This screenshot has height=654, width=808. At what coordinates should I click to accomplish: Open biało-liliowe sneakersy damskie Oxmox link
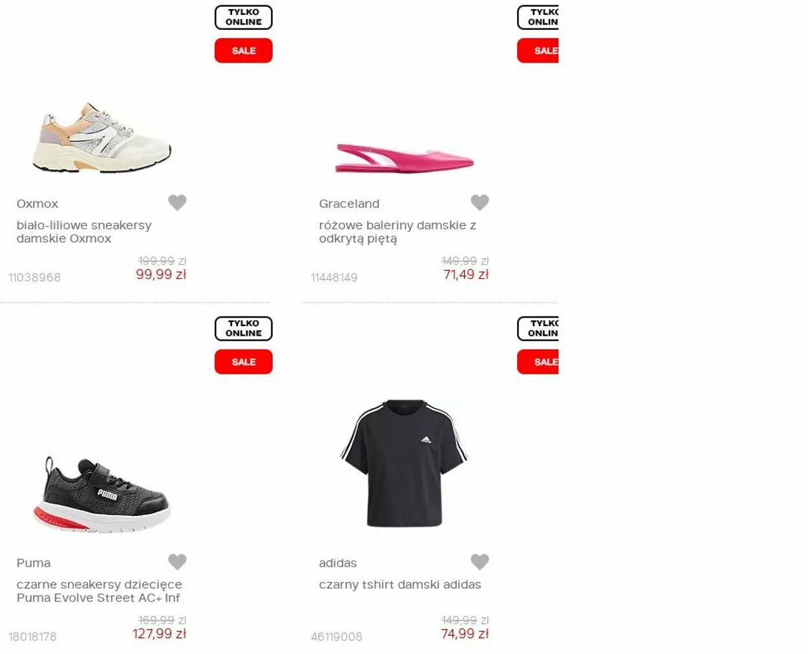84,232
